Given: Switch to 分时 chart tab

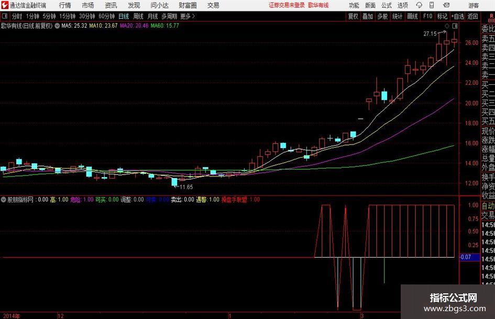Looking at the screenshot, I should (17, 16).
